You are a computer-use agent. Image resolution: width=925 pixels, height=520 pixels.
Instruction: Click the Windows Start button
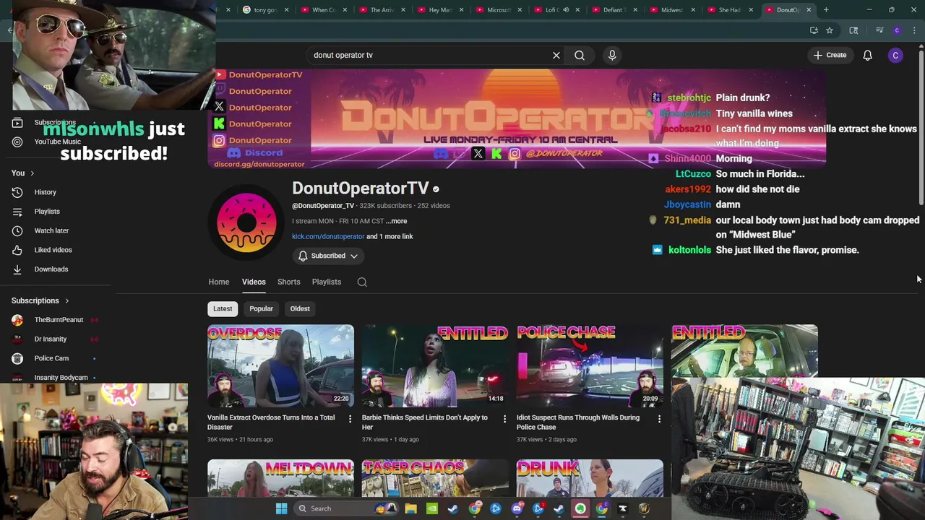281,508
